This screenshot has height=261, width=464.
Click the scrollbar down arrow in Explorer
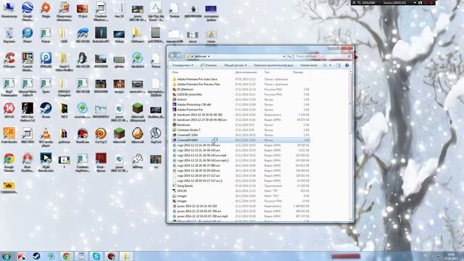coord(351,220)
